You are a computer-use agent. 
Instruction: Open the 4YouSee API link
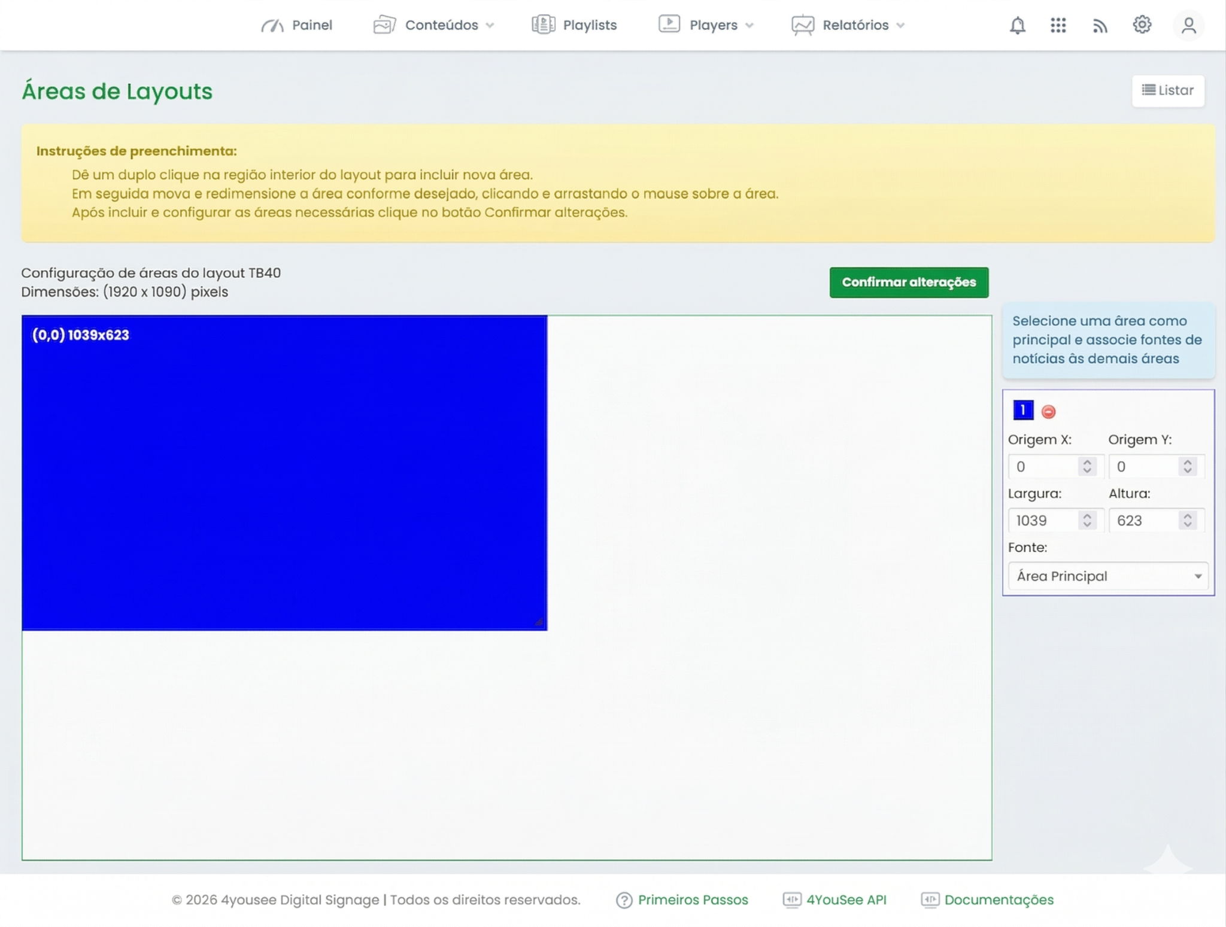845,900
